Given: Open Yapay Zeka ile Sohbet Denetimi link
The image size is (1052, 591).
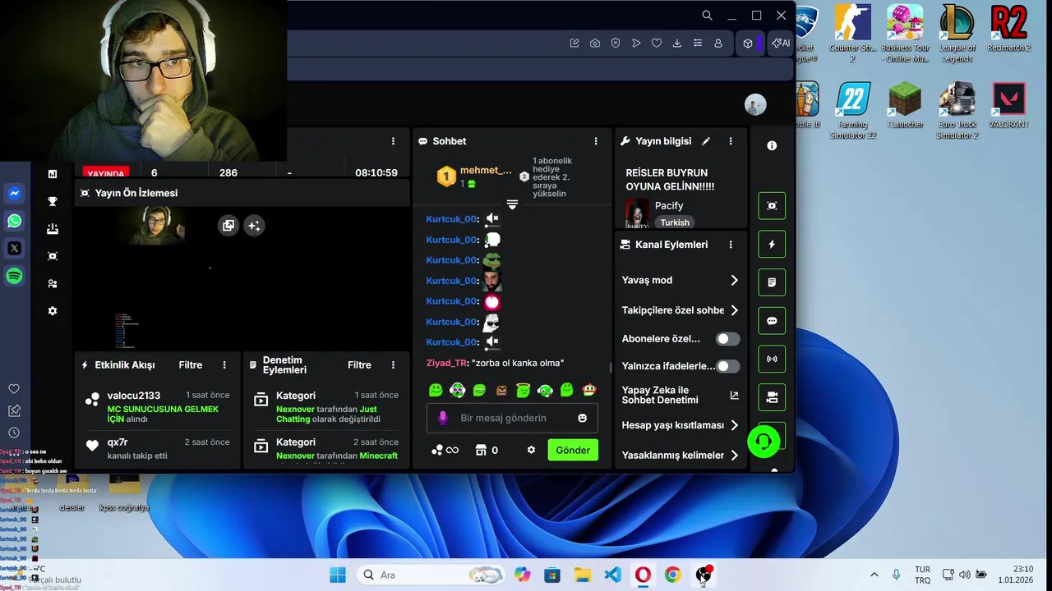Looking at the screenshot, I should coord(680,395).
